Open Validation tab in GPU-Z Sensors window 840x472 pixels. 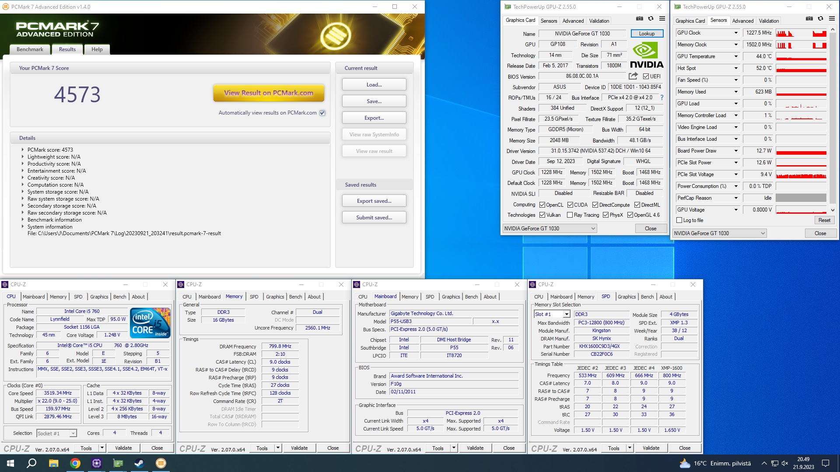[769, 21]
